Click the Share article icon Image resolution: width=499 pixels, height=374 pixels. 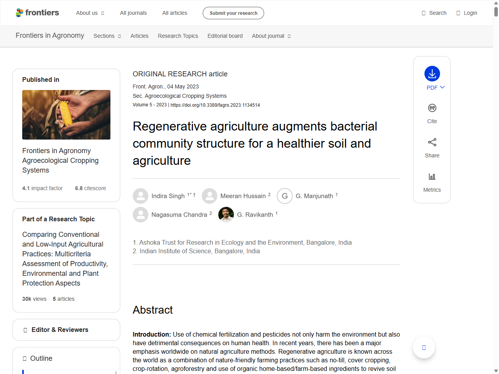coord(432,142)
